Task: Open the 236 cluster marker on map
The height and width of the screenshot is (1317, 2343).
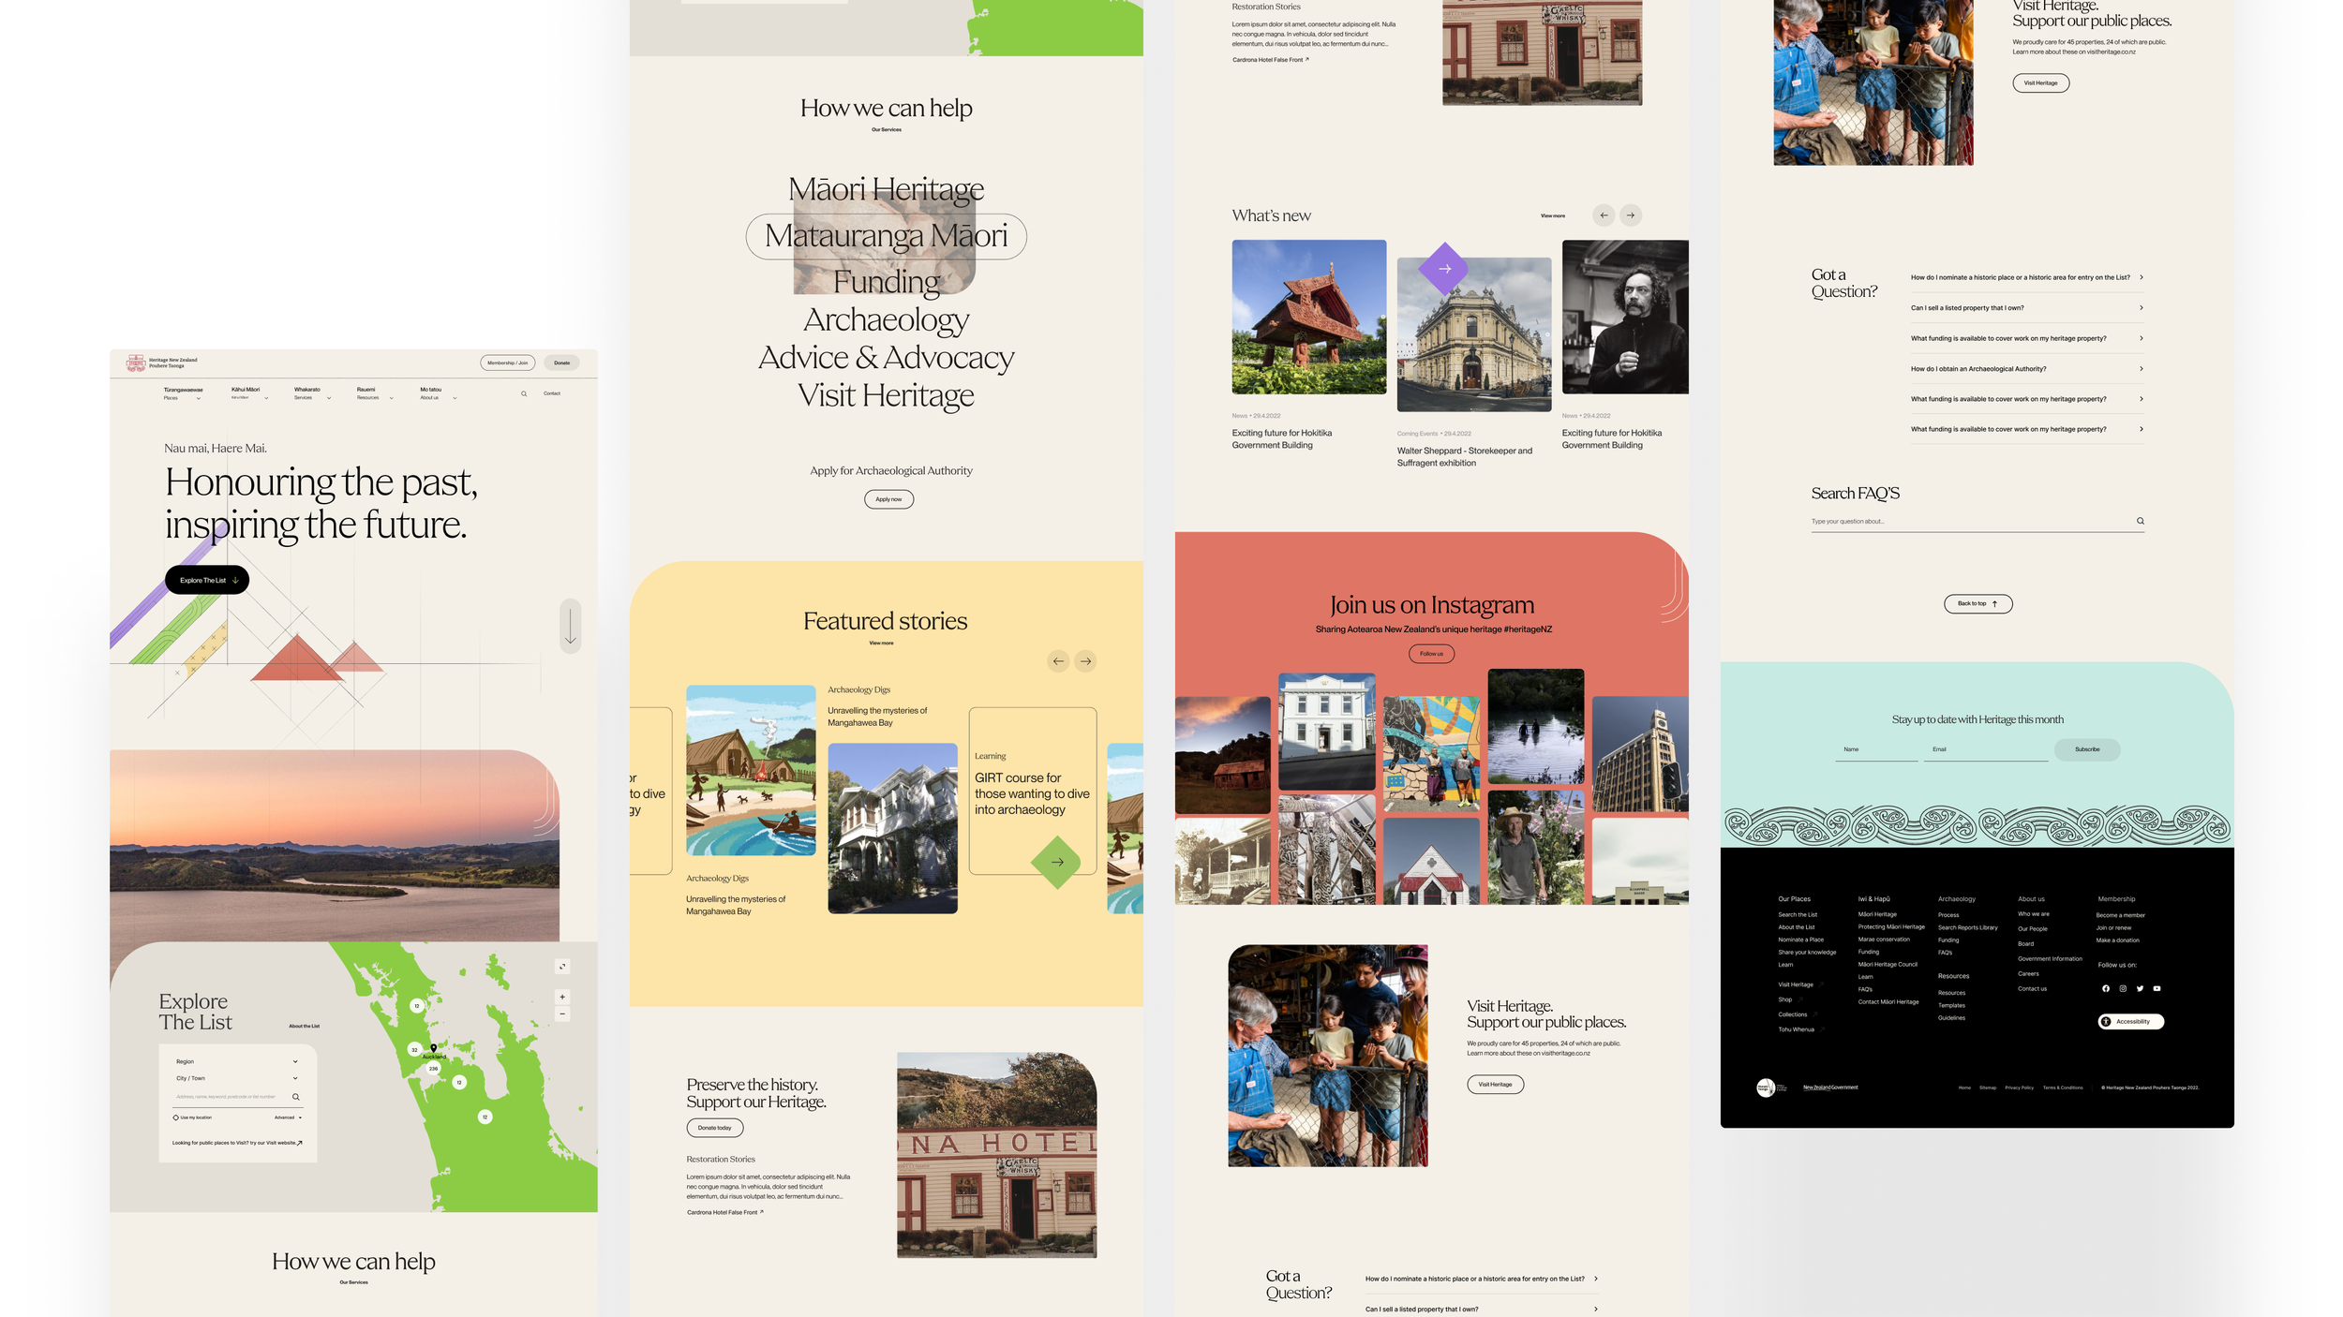Action: click(x=433, y=1068)
